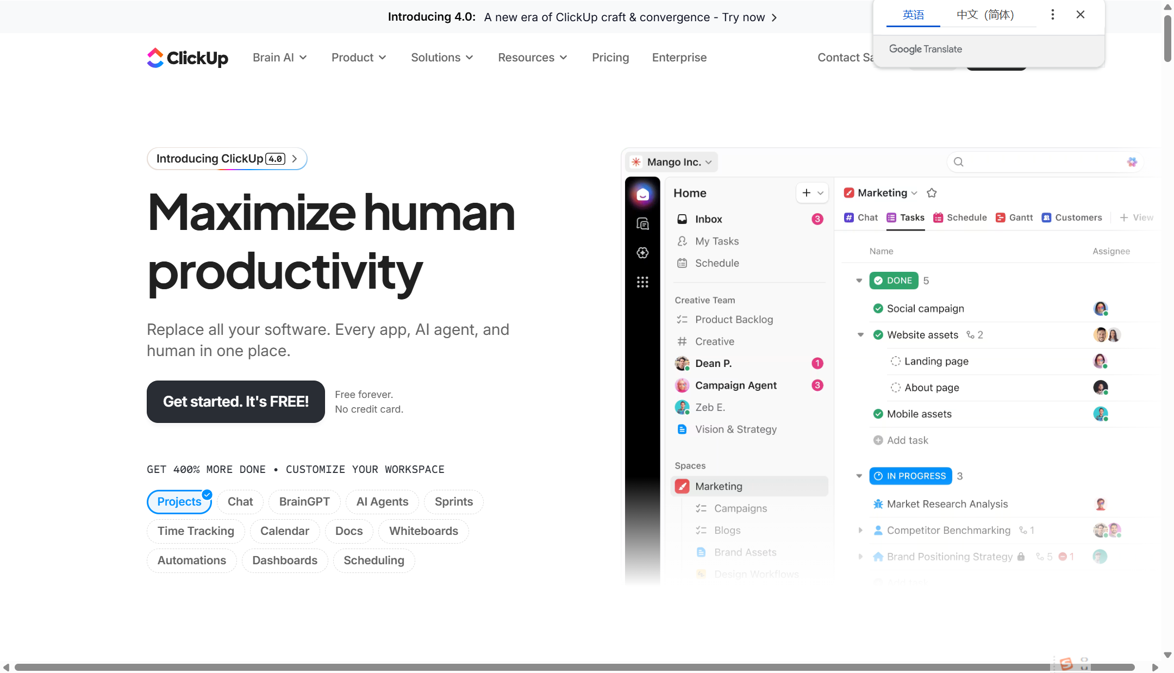Click the AI sparkle icon in search bar

pos(1132,162)
